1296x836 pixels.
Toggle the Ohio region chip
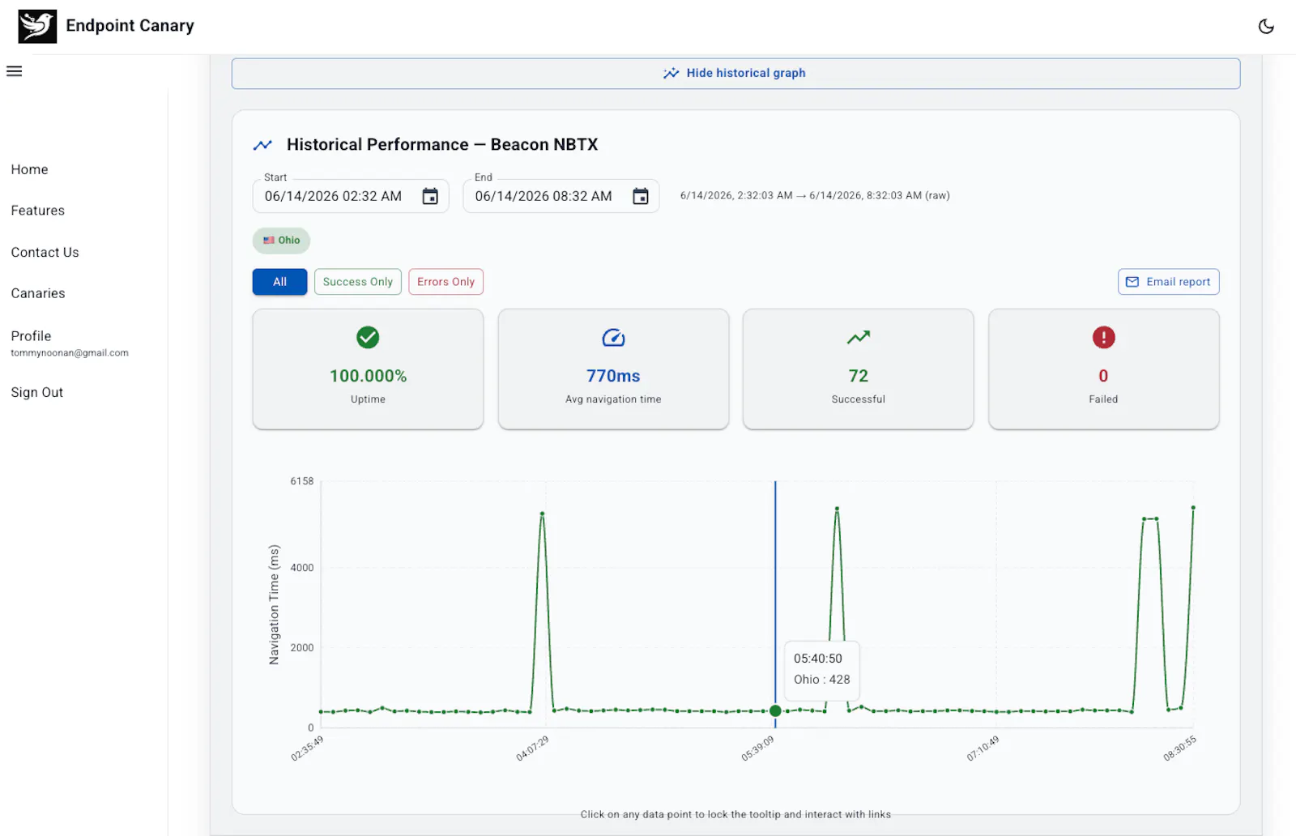(281, 241)
